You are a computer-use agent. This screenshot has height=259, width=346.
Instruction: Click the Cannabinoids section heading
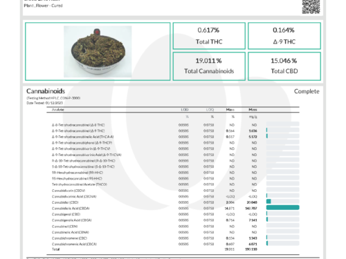46,91
